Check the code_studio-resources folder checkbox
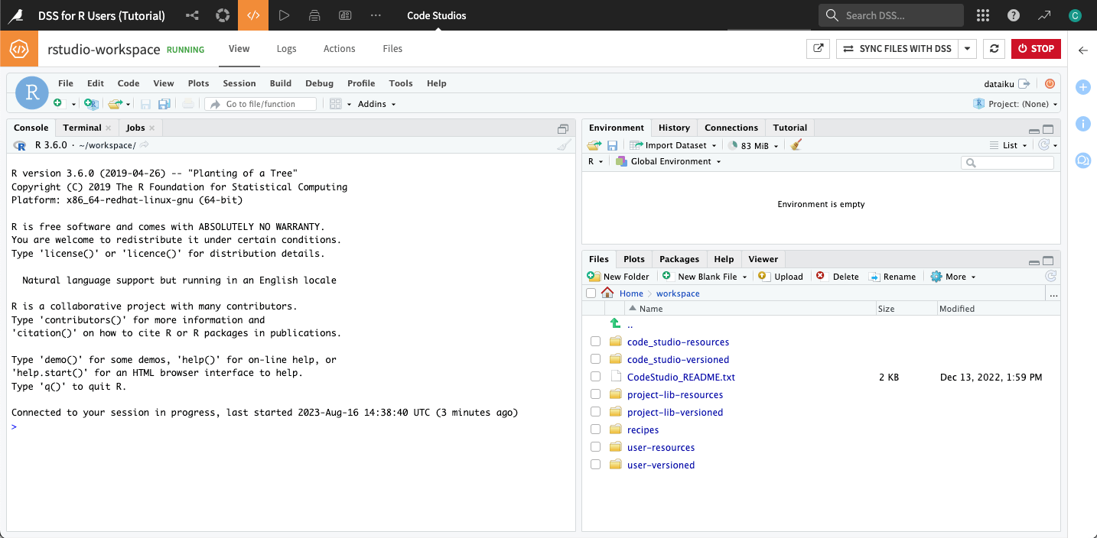Image resolution: width=1097 pixels, height=538 pixels. (595, 342)
